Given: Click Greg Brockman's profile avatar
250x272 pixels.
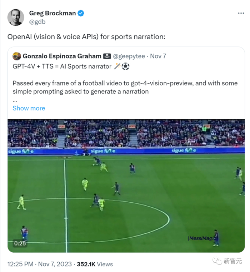Looking at the screenshot, I should tap(16, 17).
